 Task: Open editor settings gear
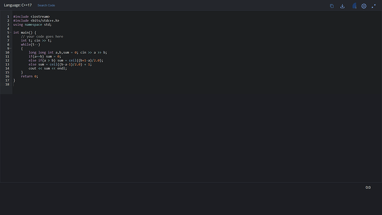(364, 6)
